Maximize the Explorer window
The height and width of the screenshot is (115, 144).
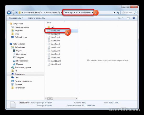(128, 7)
